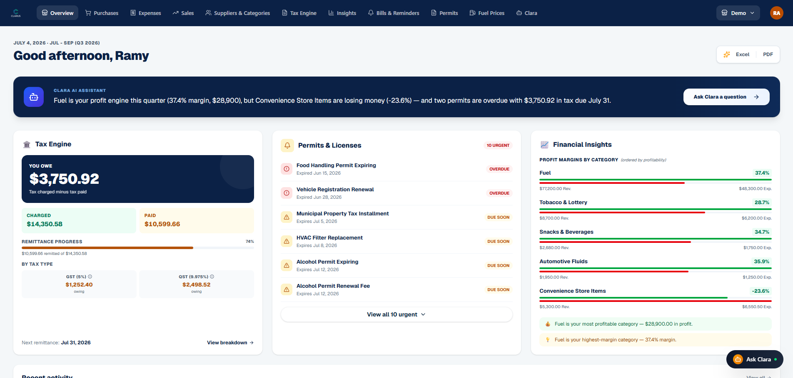Click the Tobacco & Lottery margin bar
Image resolution: width=793 pixels, height=378 pixels.
[x=656, y=211]
